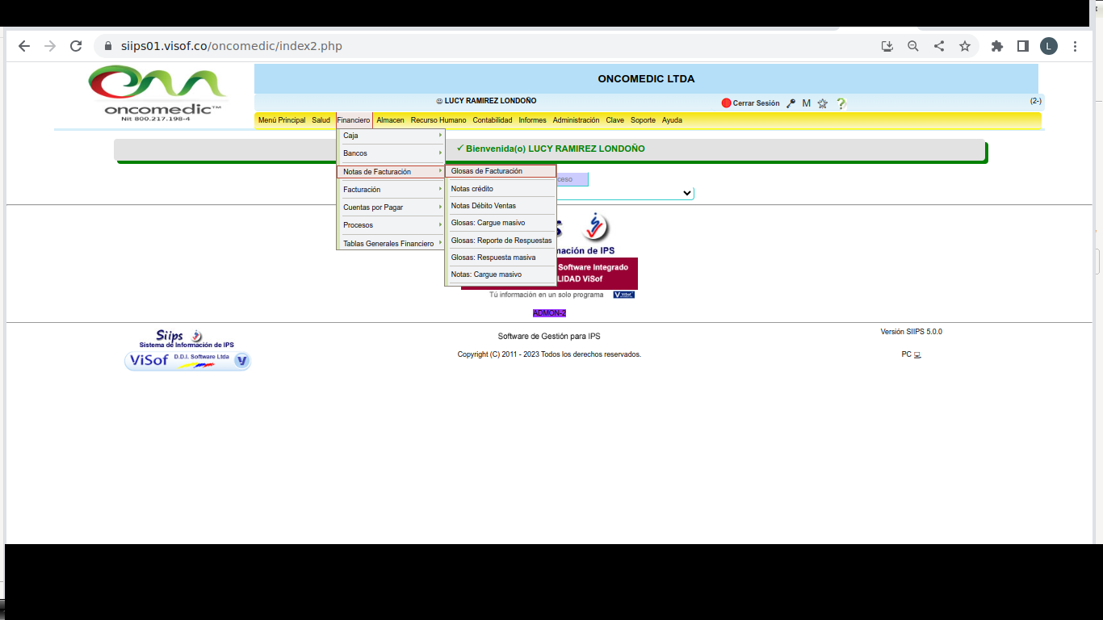Reload the page with the refresh button
Screen dimensions: 1103x620
click(x=76, y=46)
